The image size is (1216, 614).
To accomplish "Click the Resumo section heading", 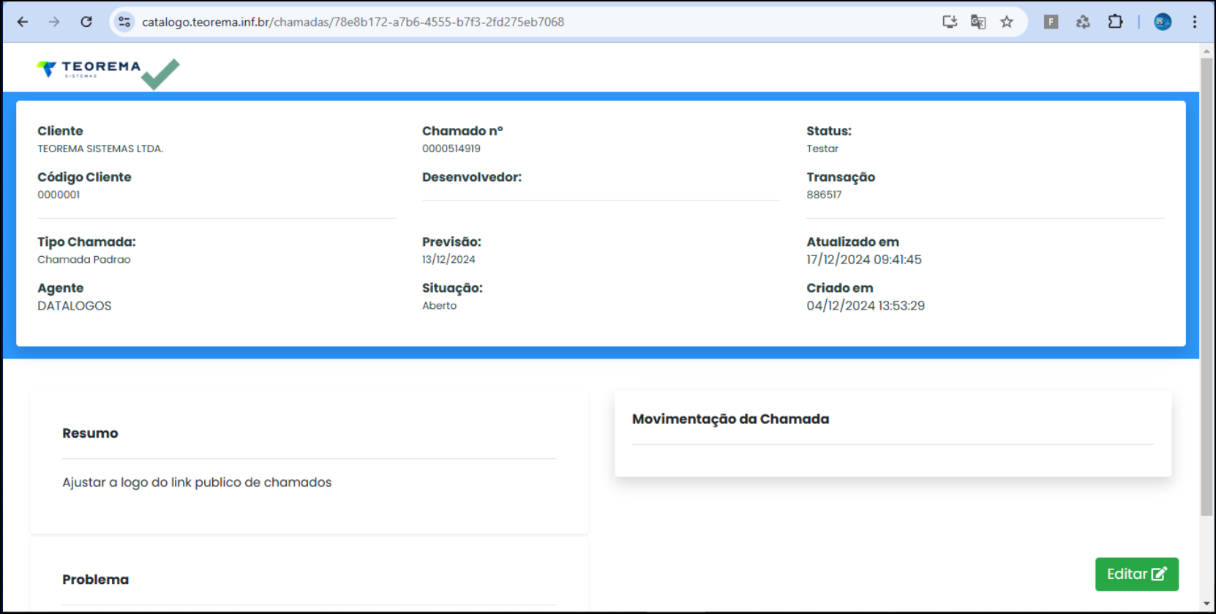I will pos(90,433).
